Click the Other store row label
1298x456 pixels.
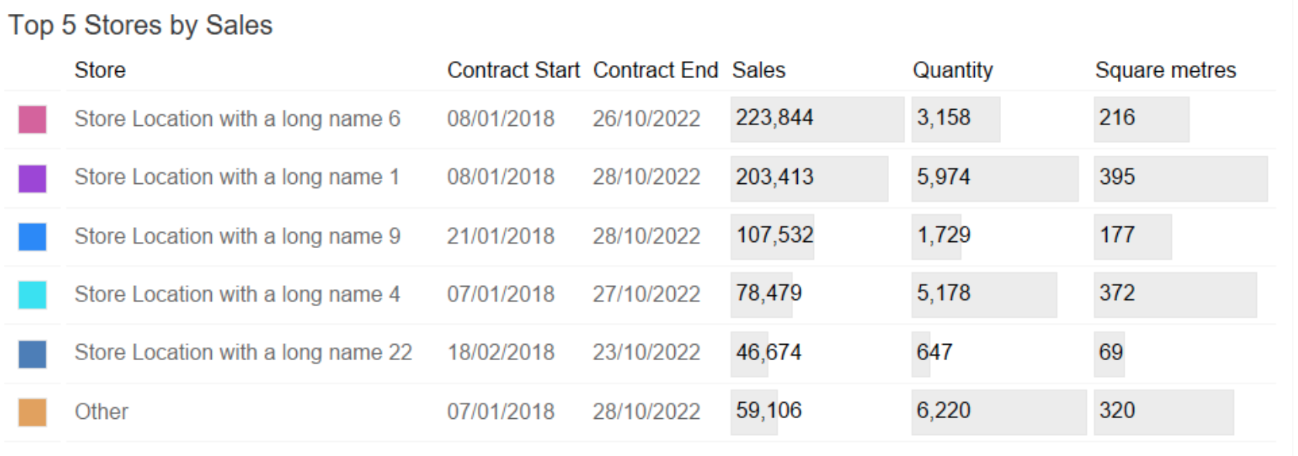(x=101, y=411)
